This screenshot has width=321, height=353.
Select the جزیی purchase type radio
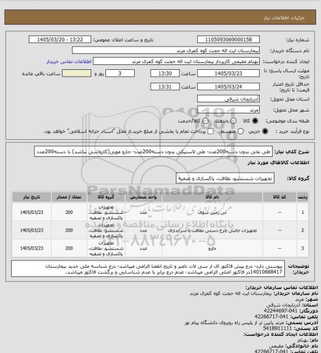[265, 131]
